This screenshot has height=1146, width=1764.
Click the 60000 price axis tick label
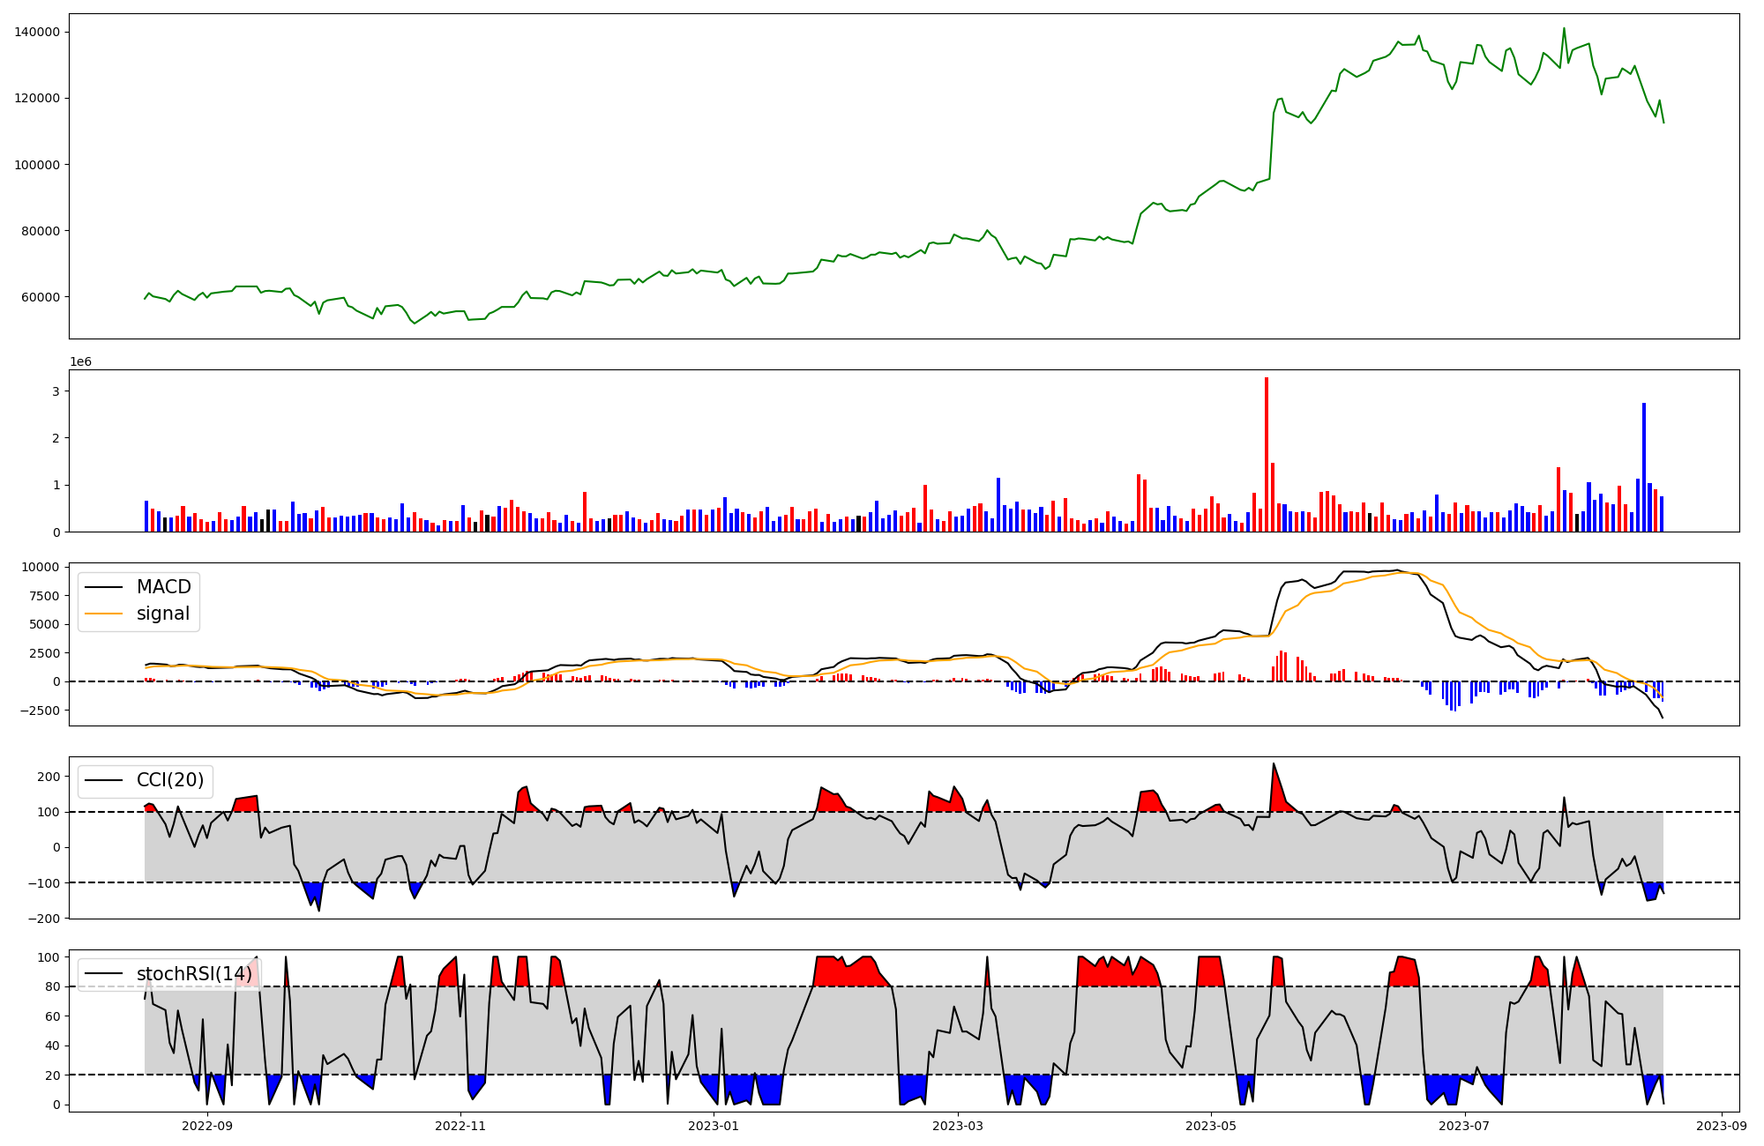[x=41, y=297]
